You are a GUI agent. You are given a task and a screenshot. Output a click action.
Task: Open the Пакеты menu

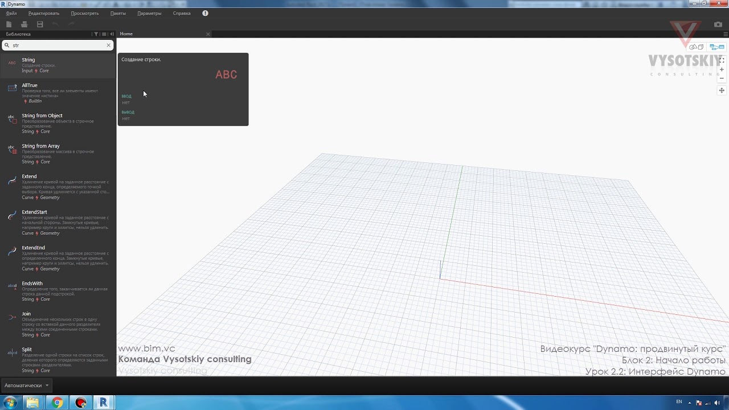coord(118,13)
